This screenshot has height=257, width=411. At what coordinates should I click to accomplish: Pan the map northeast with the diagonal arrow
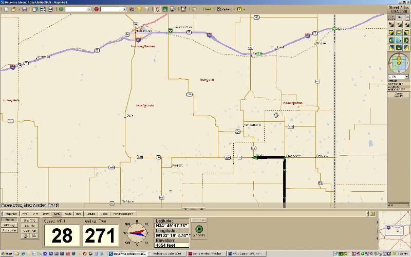point(406,32)
